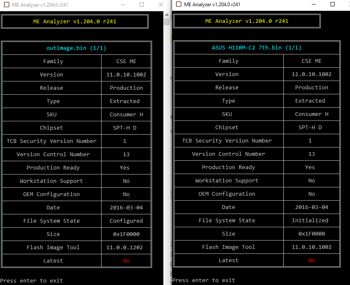Minimize the right ME Analyzer window
Image resolution: width=350 pixels, height=285 pixels.
pos(314,4)
